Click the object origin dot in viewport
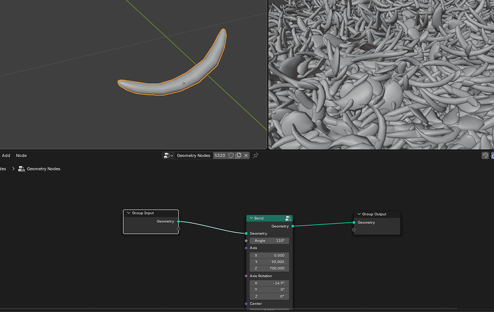 coord(184,83)
